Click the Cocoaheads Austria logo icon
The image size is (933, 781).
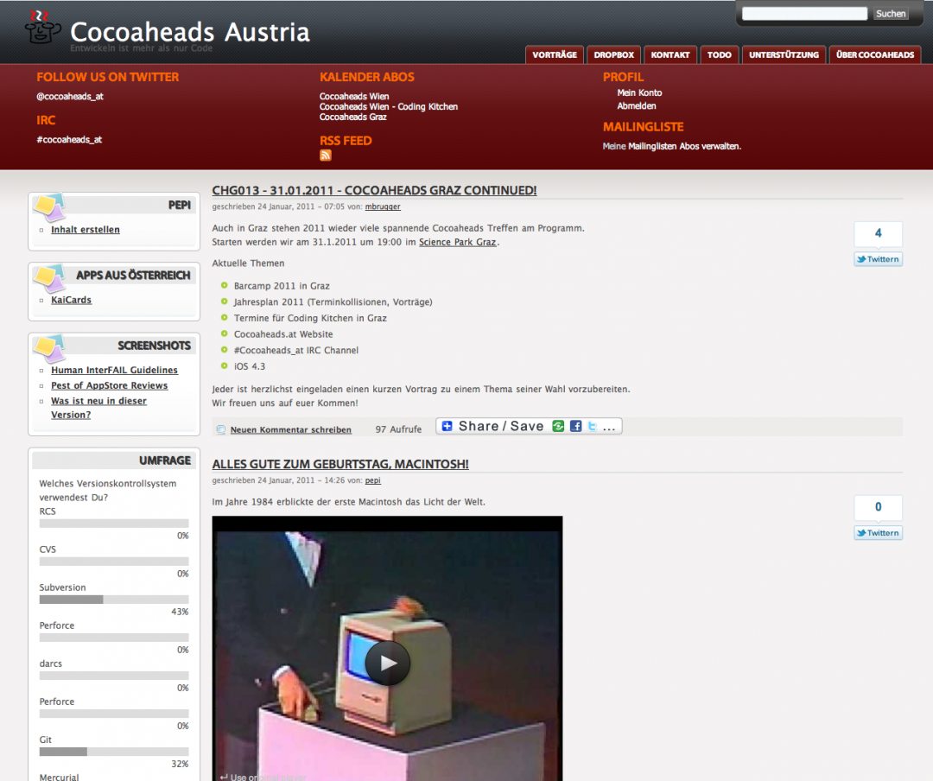pyautogui.click(x=42, y=28)
